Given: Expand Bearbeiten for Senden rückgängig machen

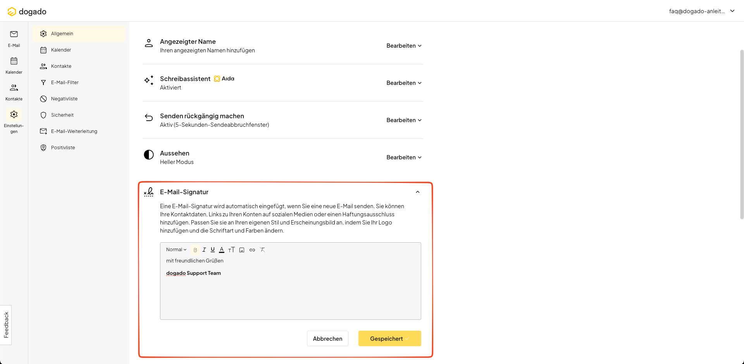Looking at the screenshot, I should pyautogui.click(x=404, y=120).
